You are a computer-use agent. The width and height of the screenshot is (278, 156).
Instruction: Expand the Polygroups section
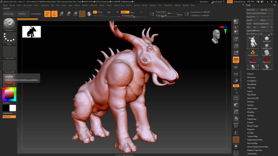(252, 119)
